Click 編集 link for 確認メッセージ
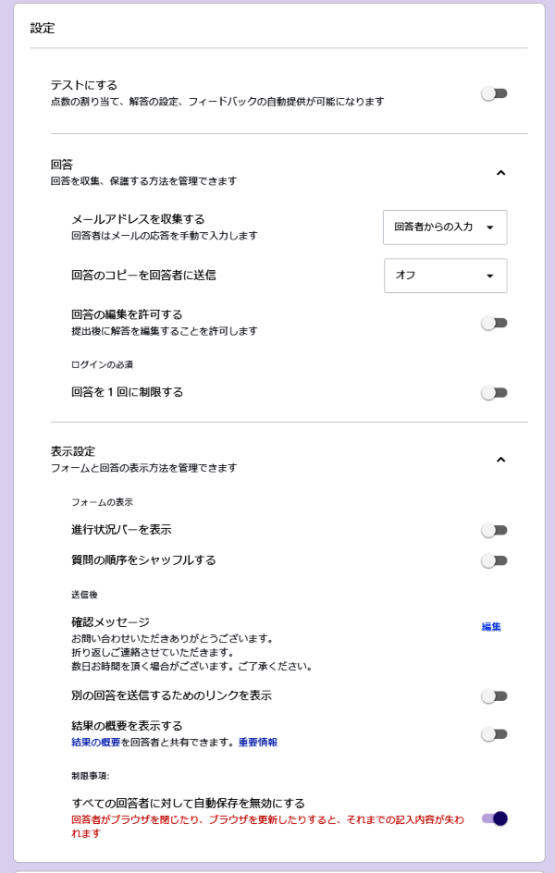 point(491,627)
